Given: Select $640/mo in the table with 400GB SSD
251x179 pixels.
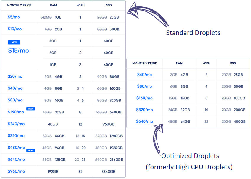Looking at the screenshot, I should pos(144,121).
